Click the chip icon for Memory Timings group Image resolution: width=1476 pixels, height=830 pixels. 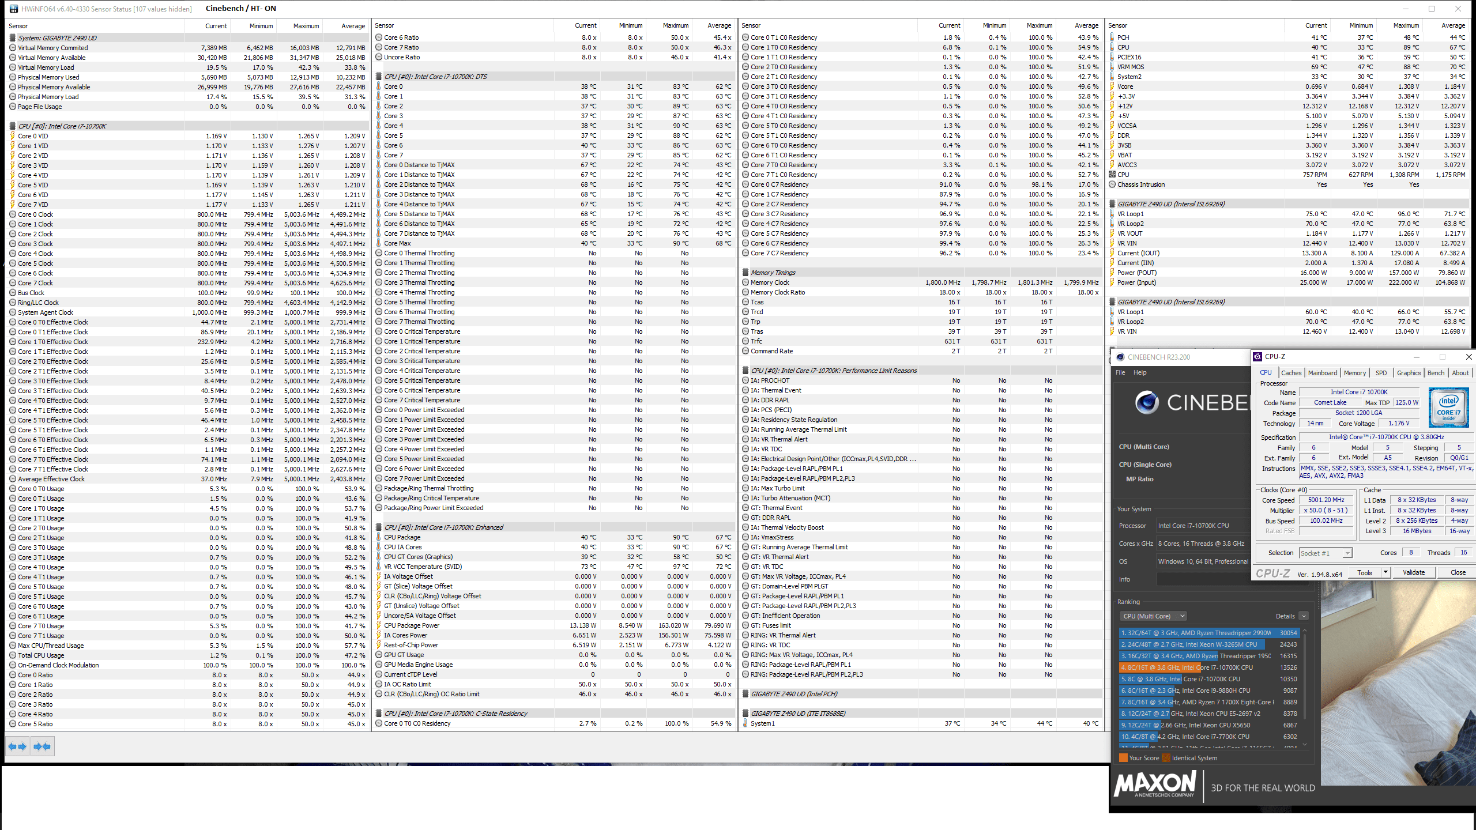tap(745, 273)
